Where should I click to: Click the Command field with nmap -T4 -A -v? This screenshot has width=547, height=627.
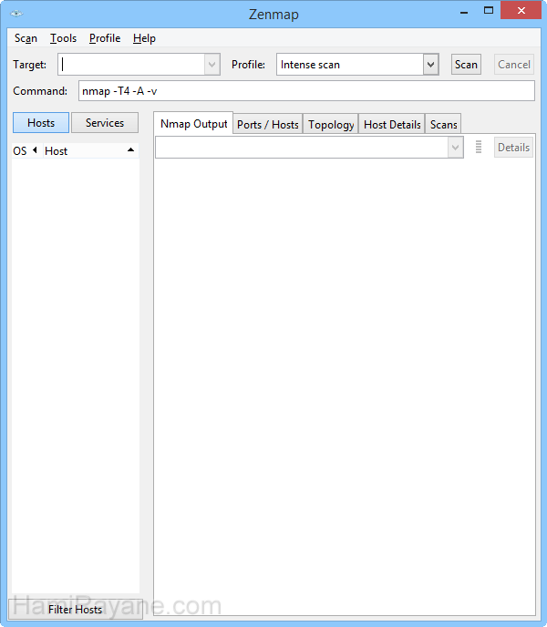pos(306,91)
